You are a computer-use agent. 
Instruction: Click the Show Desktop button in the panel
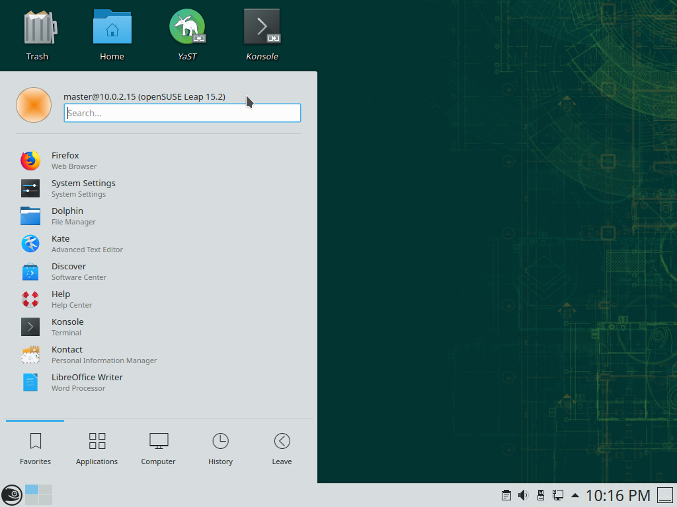(665, 495)
